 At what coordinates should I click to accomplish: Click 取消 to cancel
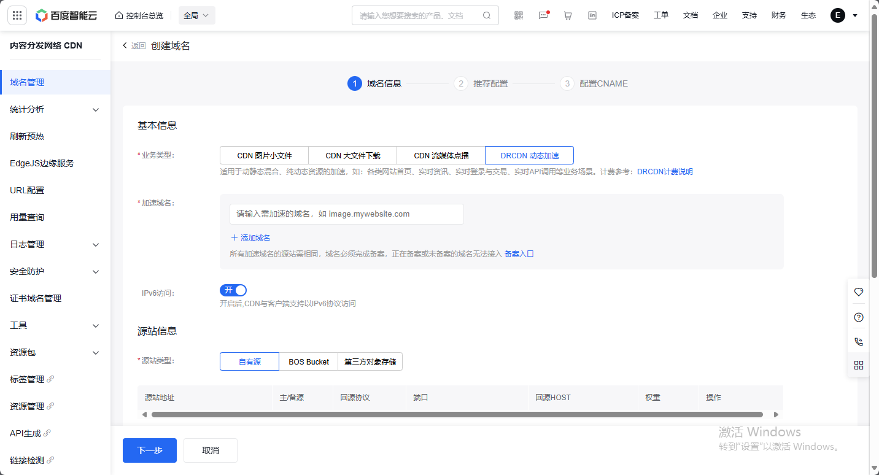(211, 450)
